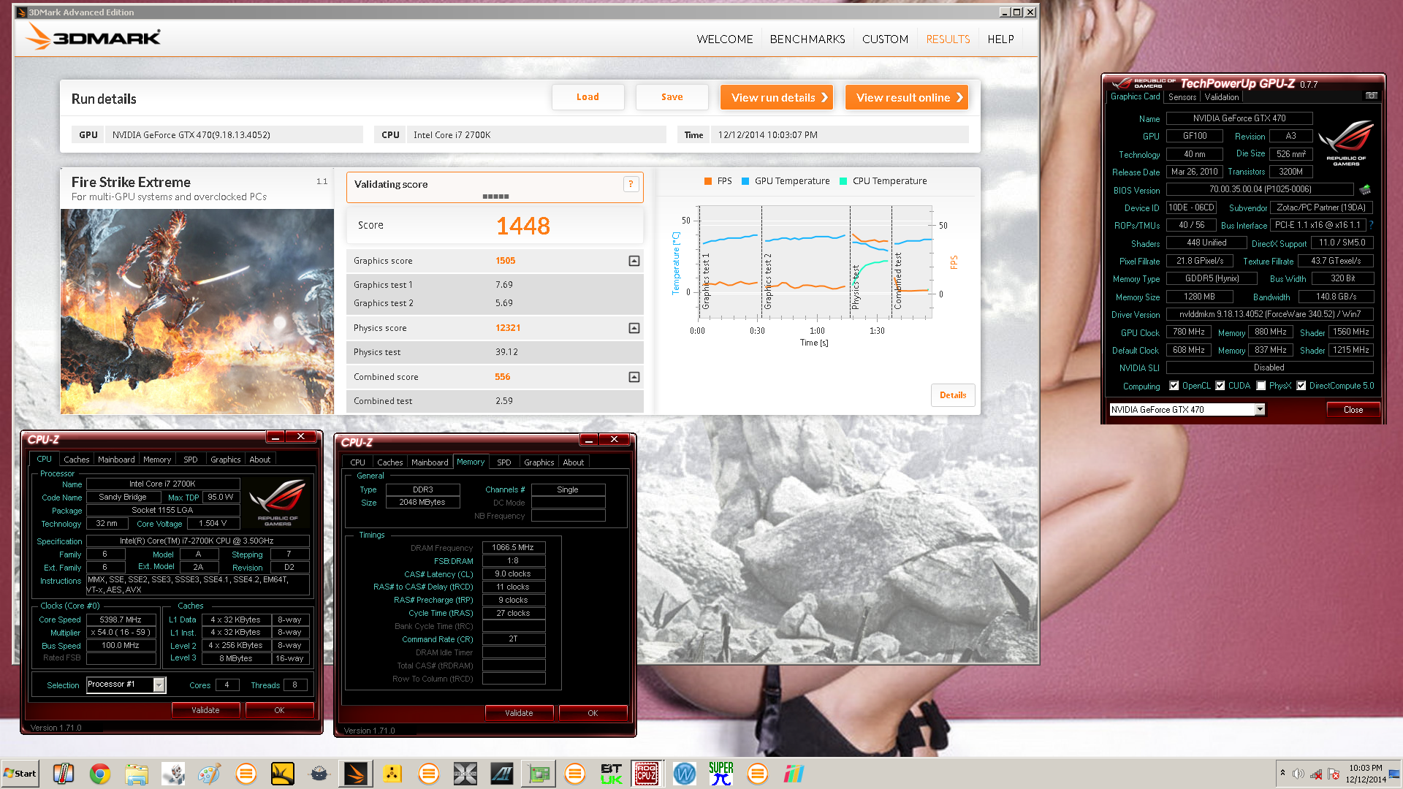Image resolution: width=1403 pixels, height=789 pixels.
Task: Click the thermometer app icon in taskbar
Action: [63, 774]
